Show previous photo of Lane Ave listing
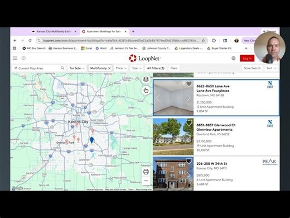This screenshot has width=290, height=218. [x=158, y=98]
